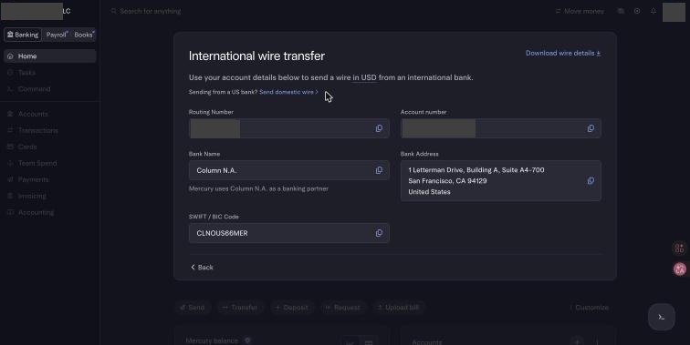Switch to Books tab
Screen dimensions: 690x345
[84, 35]
